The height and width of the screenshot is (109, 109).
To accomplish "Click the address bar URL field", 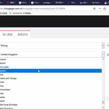I will click(45, 8).
